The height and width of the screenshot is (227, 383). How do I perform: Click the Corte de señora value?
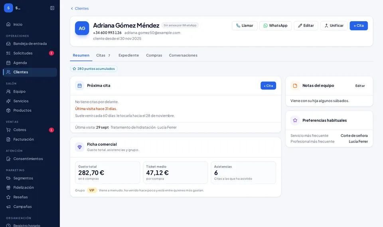pyautogui.click(x=354, y=136)
